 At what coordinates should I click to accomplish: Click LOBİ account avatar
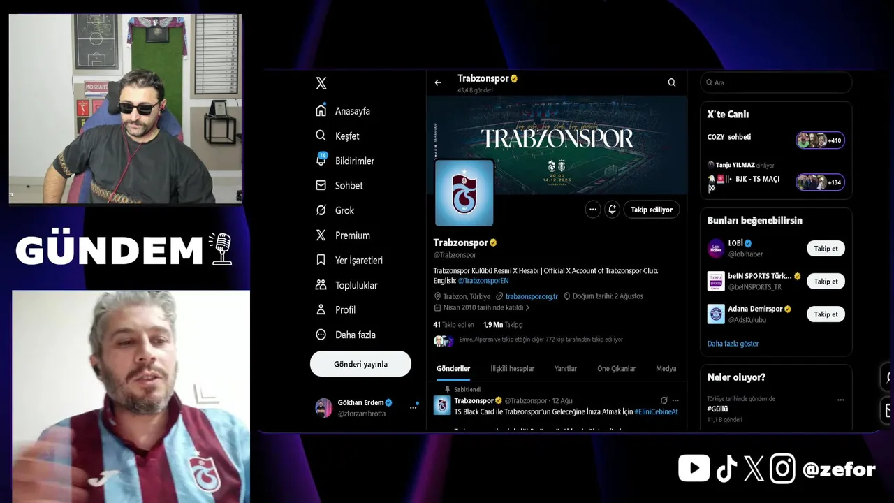[x=716, y=248]
